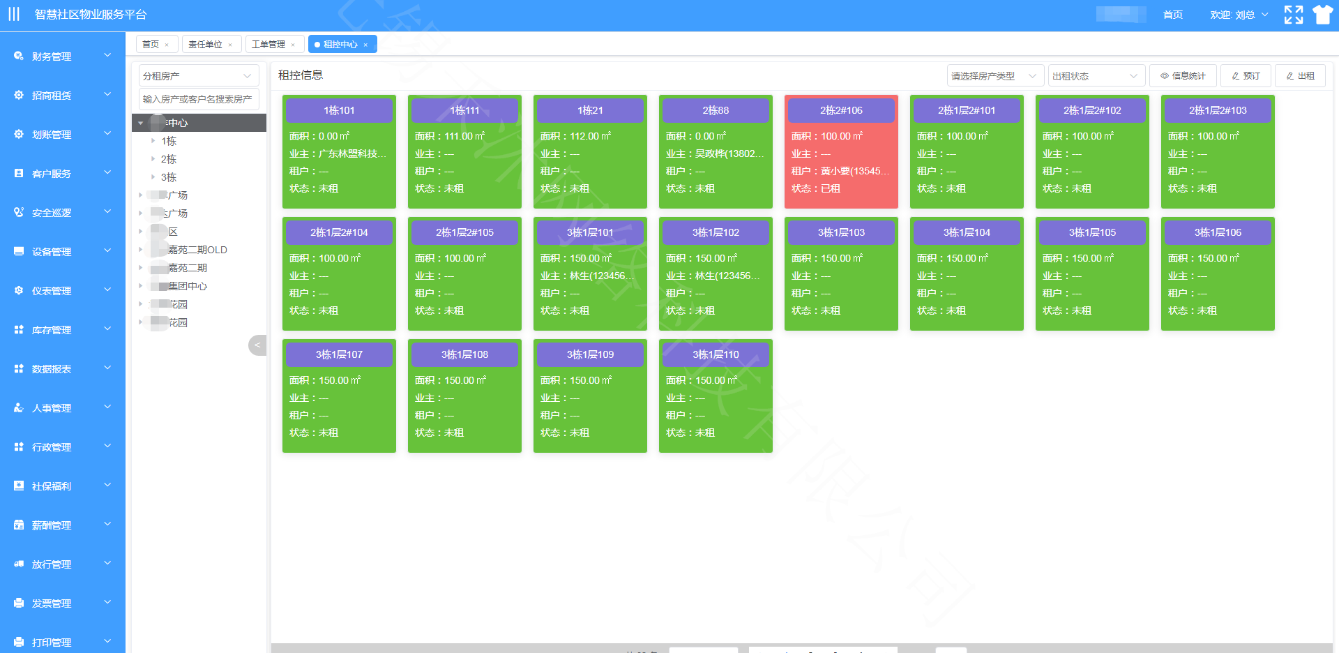The width and height of the screenshot is (1339, 653).
Task: Click the 财务管理 sidebar icon
Action: click(x=19, y=56)
